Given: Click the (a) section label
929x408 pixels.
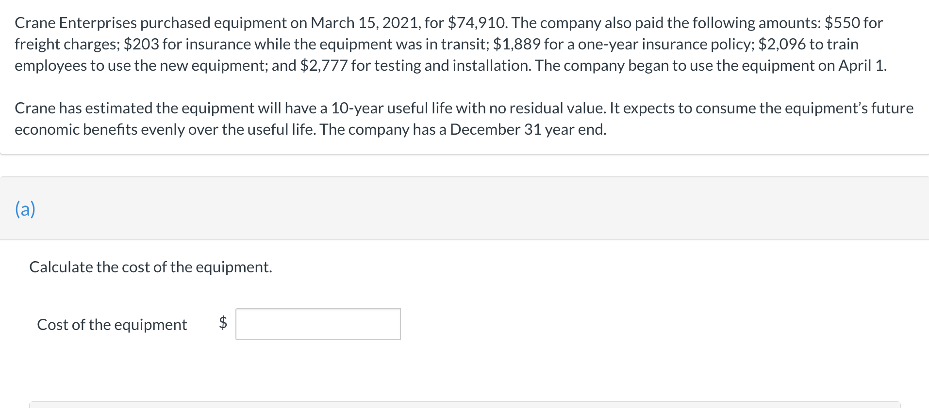Looking at the screenshot, I should click(x=25, y=209).
